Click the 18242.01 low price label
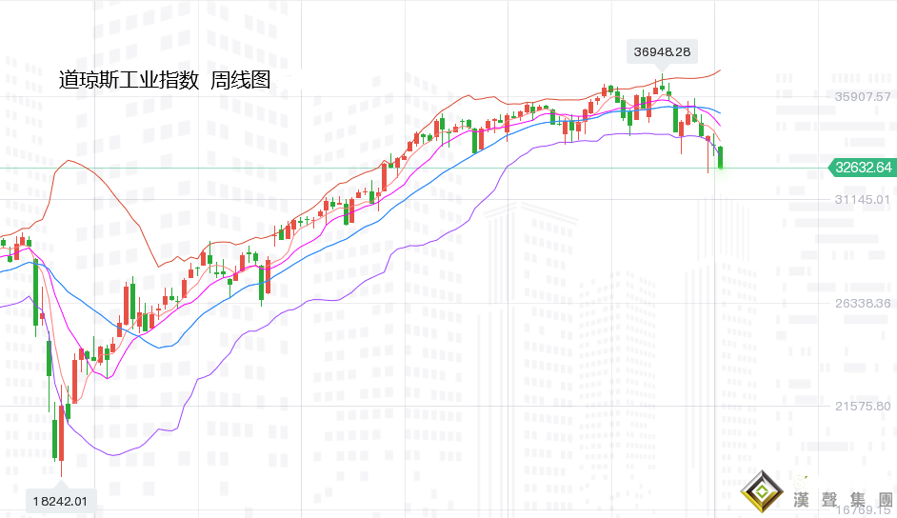The height and width of the screenshot is (518, 897). 61,500
